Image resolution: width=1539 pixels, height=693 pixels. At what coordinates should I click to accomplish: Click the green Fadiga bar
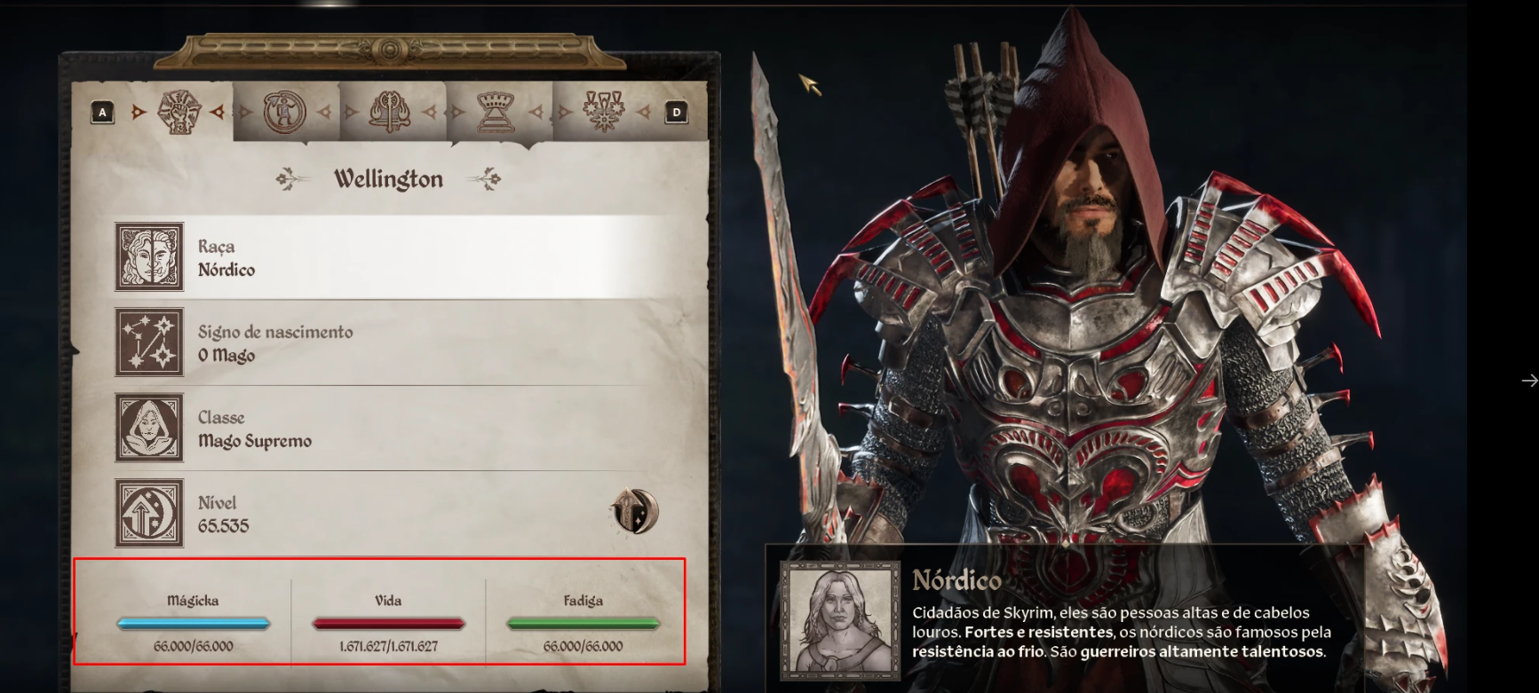(583, 624)
